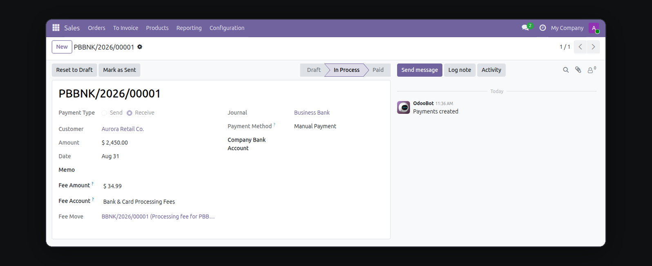Open the conversations chat icon with badge
The image size is (652, 266).
pyautogui.click(x=526, y=28)
